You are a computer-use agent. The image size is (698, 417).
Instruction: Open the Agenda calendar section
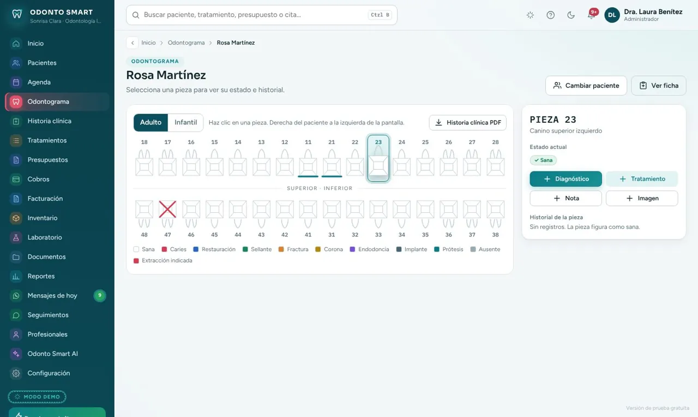pos(57,82)
